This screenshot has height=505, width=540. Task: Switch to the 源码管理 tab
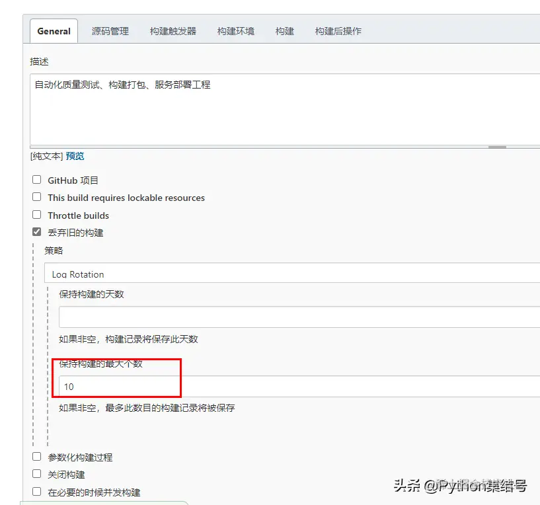tap(109, 30)
